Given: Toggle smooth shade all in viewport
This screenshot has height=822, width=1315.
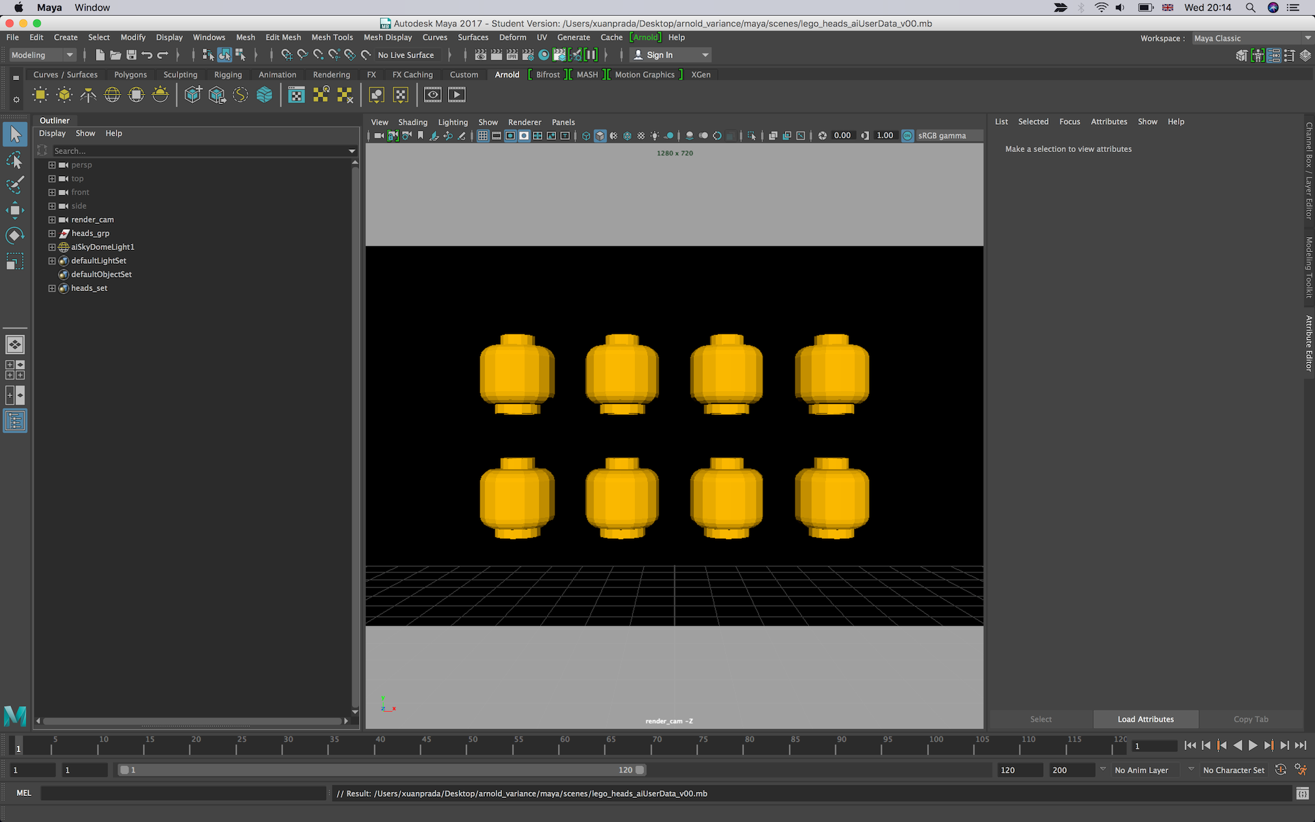Looking at the screenshot, I should coord(600,136).
